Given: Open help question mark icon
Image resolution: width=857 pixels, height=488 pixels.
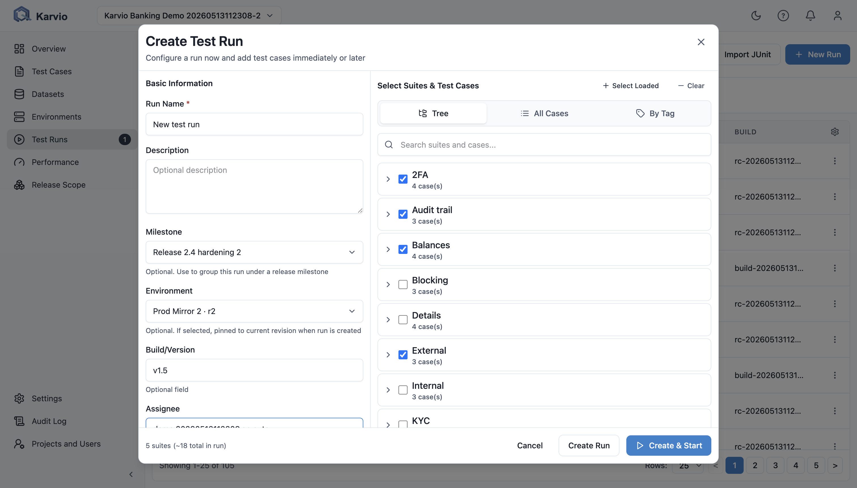Looking at the screenshot, I should 783,15.
